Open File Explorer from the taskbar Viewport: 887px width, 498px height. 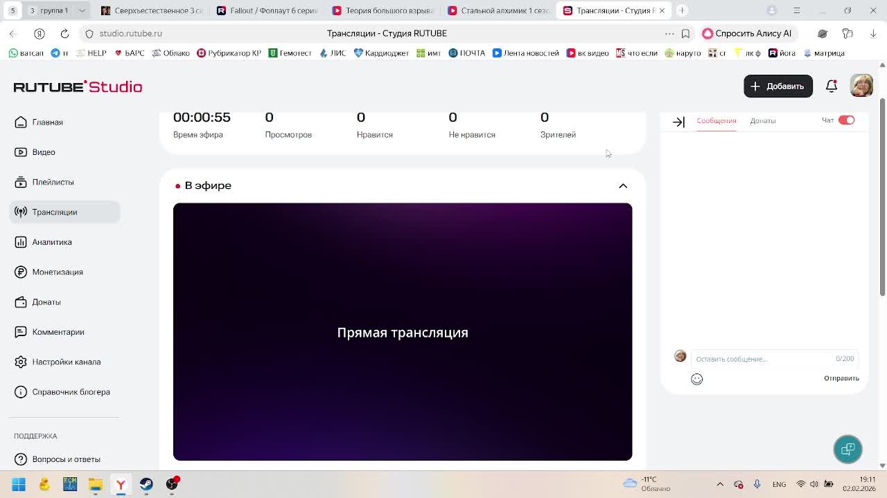point(96,484)
